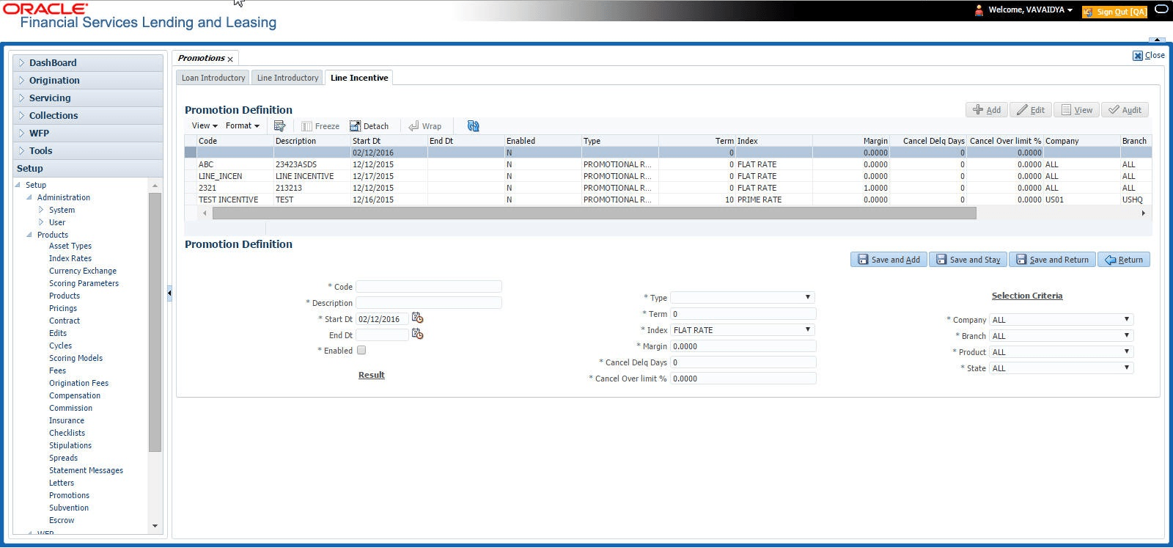Open Promotions in the setup tree
1173x548 pixels.
coord(69,495)
